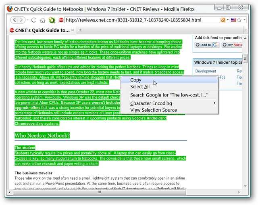This screenshot has width=258, height=205.
Task: Open a new tab with plus button
Action: click(x=80, y=30)
